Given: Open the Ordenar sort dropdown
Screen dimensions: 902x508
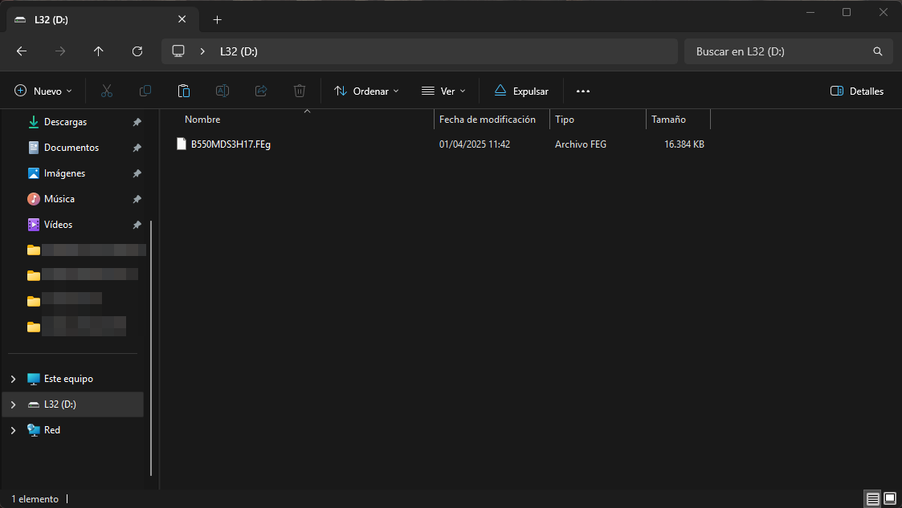Looking at the screenshot, I should coord(366,91).
